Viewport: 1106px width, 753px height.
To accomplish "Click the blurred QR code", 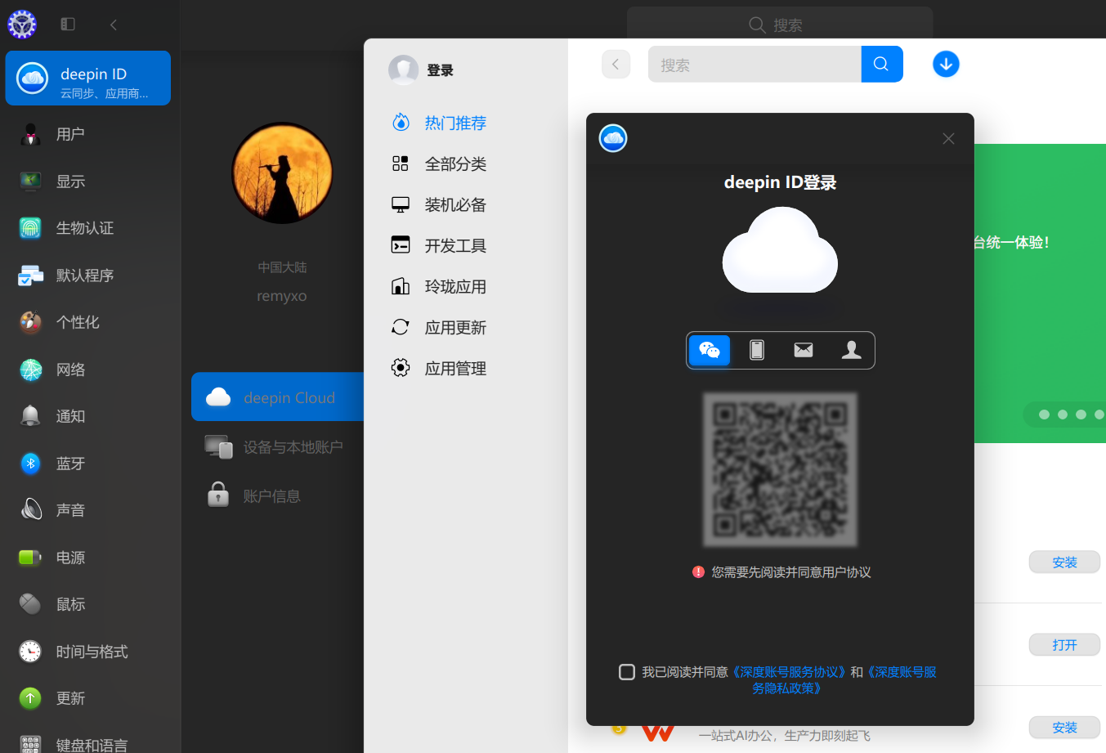I will click(780, 469).
